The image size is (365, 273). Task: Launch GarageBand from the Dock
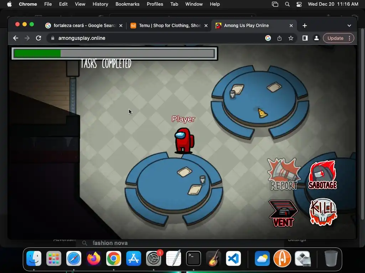[214, 258]
